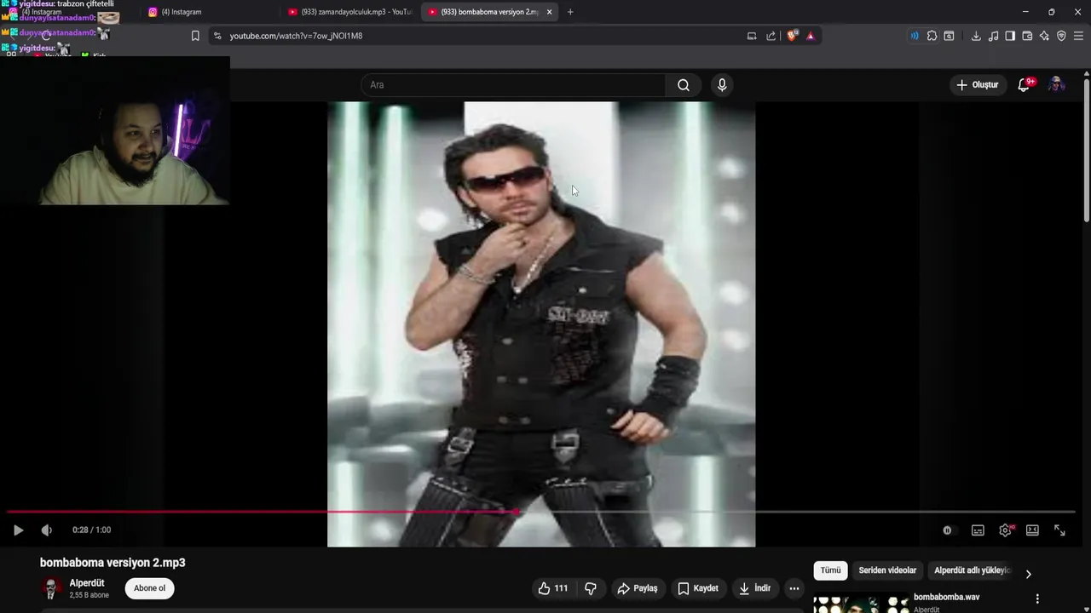Open the Oluştur create menu

[977, 85]
